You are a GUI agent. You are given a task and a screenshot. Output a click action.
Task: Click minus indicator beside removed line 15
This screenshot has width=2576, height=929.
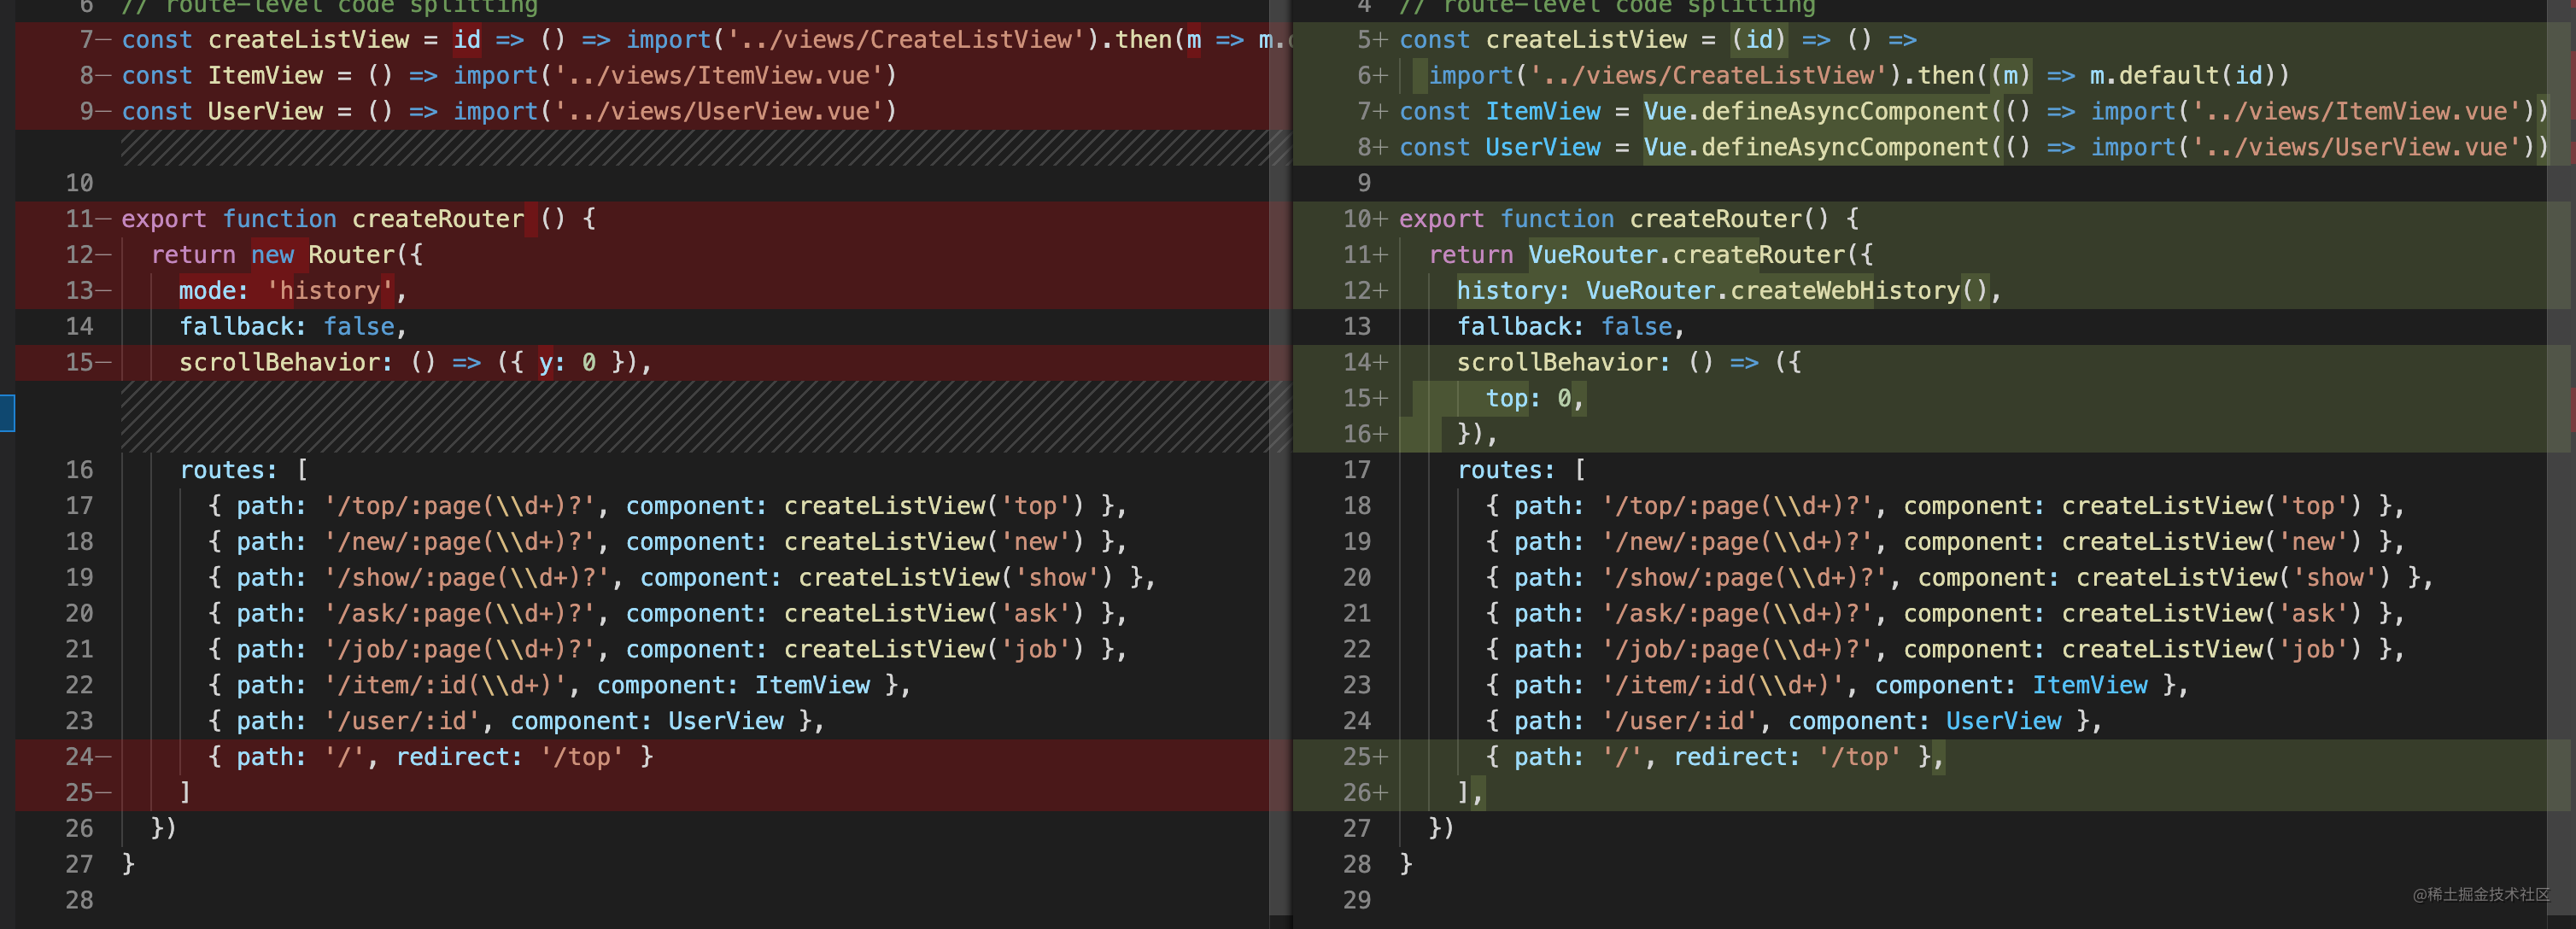(x=104, y=362)
